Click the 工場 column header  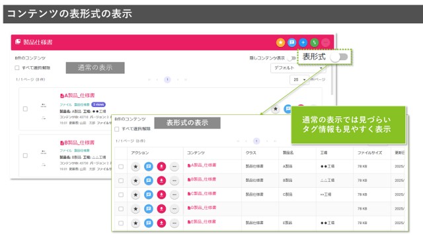(324, 153)
